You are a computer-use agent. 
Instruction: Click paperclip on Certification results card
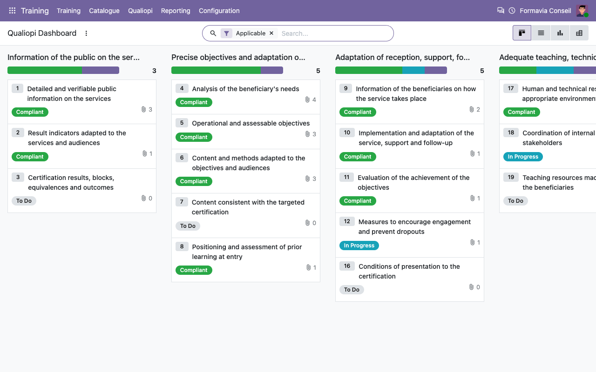[x=144, y=198]
